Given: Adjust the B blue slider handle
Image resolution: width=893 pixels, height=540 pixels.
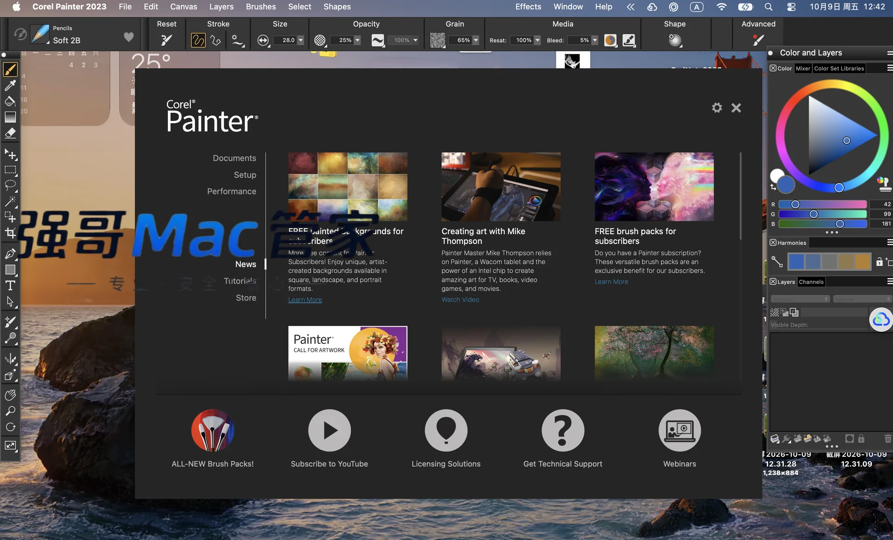Looking at the screenshot, I should [x=840, y=224].
